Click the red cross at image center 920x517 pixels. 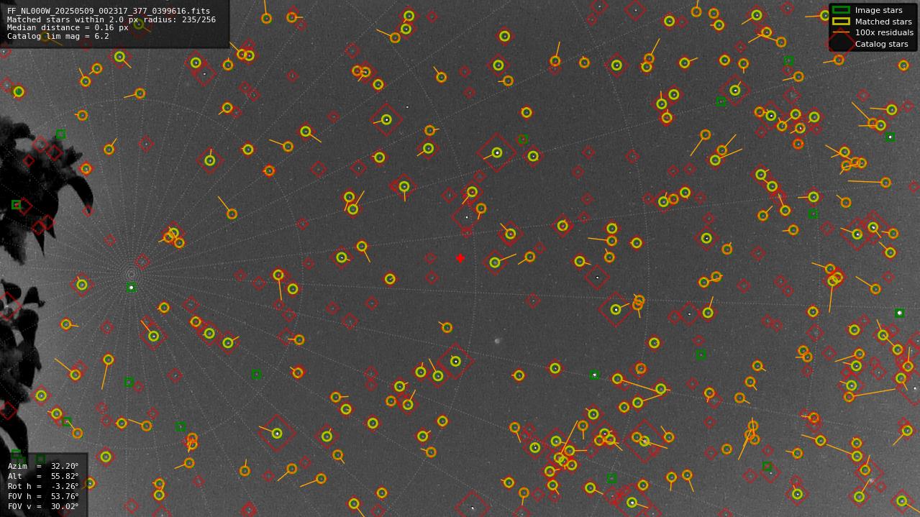[x=460, y=258]
